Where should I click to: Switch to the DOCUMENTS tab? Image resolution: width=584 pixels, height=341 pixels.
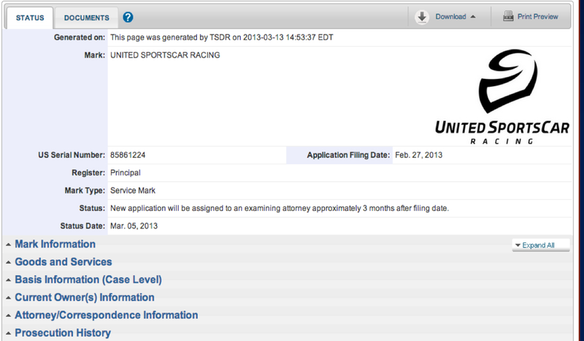tap(86, 18)
